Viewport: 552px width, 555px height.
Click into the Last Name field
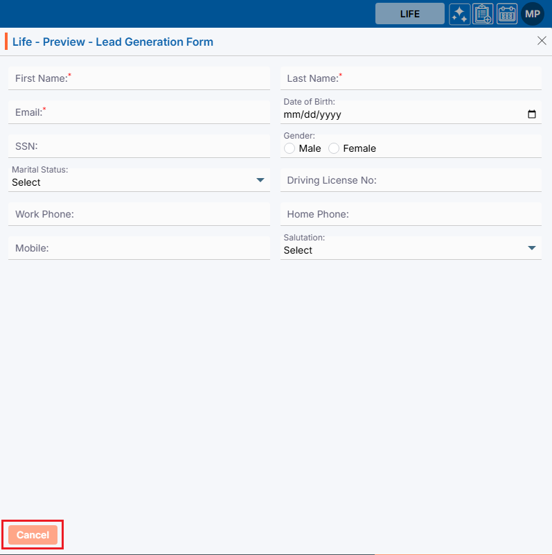411,79
